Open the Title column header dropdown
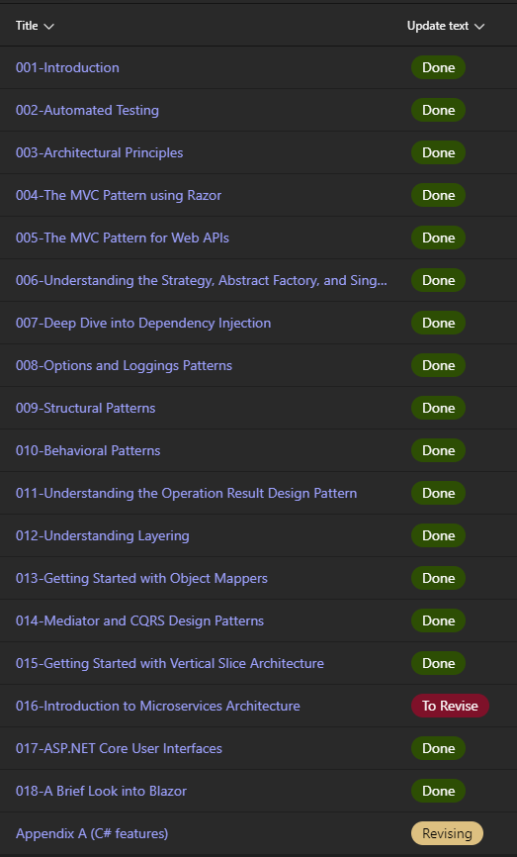 (x=35, y=26)
